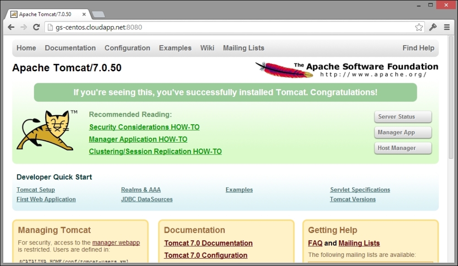Click the Tomcat favicon on the tab
This screenshot has height=266, width=458.
[15, 14]
